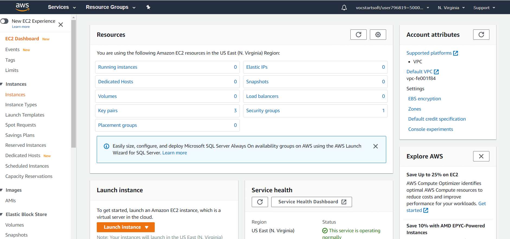
Task: Open Security groups resource link
Action: (x=263, y=111)
